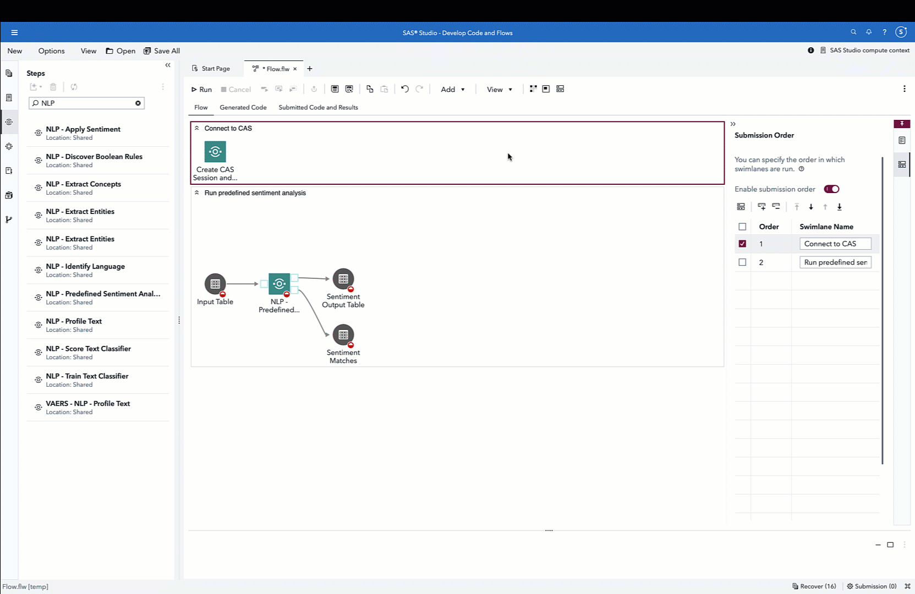The height and width of the screenshot is (594, 915).
Task: Click the Sentiment Matches table node
Action: point(343,334)
